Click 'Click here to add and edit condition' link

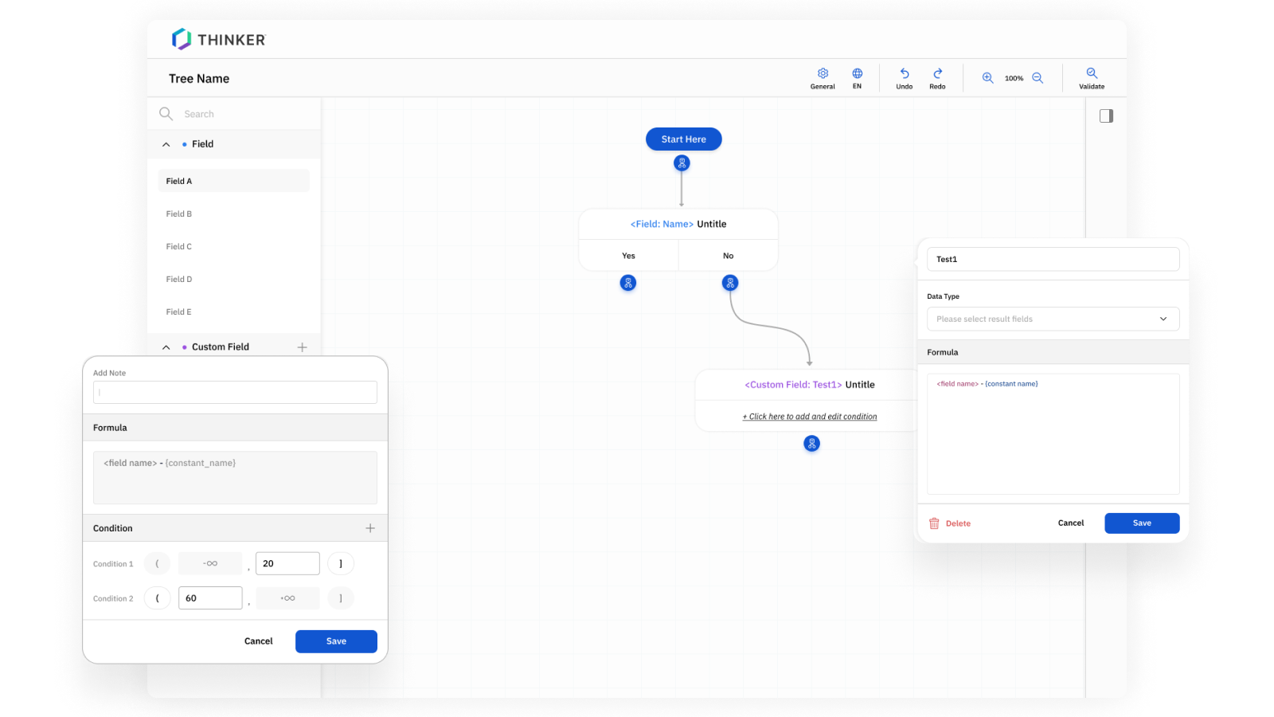coord(810,417)
